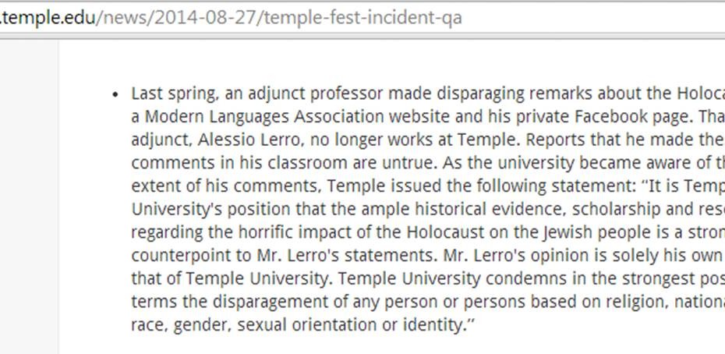Screen dimensions: 725x354
Task: Click the temple-fest-incident-qa URL segment
Action: (x=363, y=19)
